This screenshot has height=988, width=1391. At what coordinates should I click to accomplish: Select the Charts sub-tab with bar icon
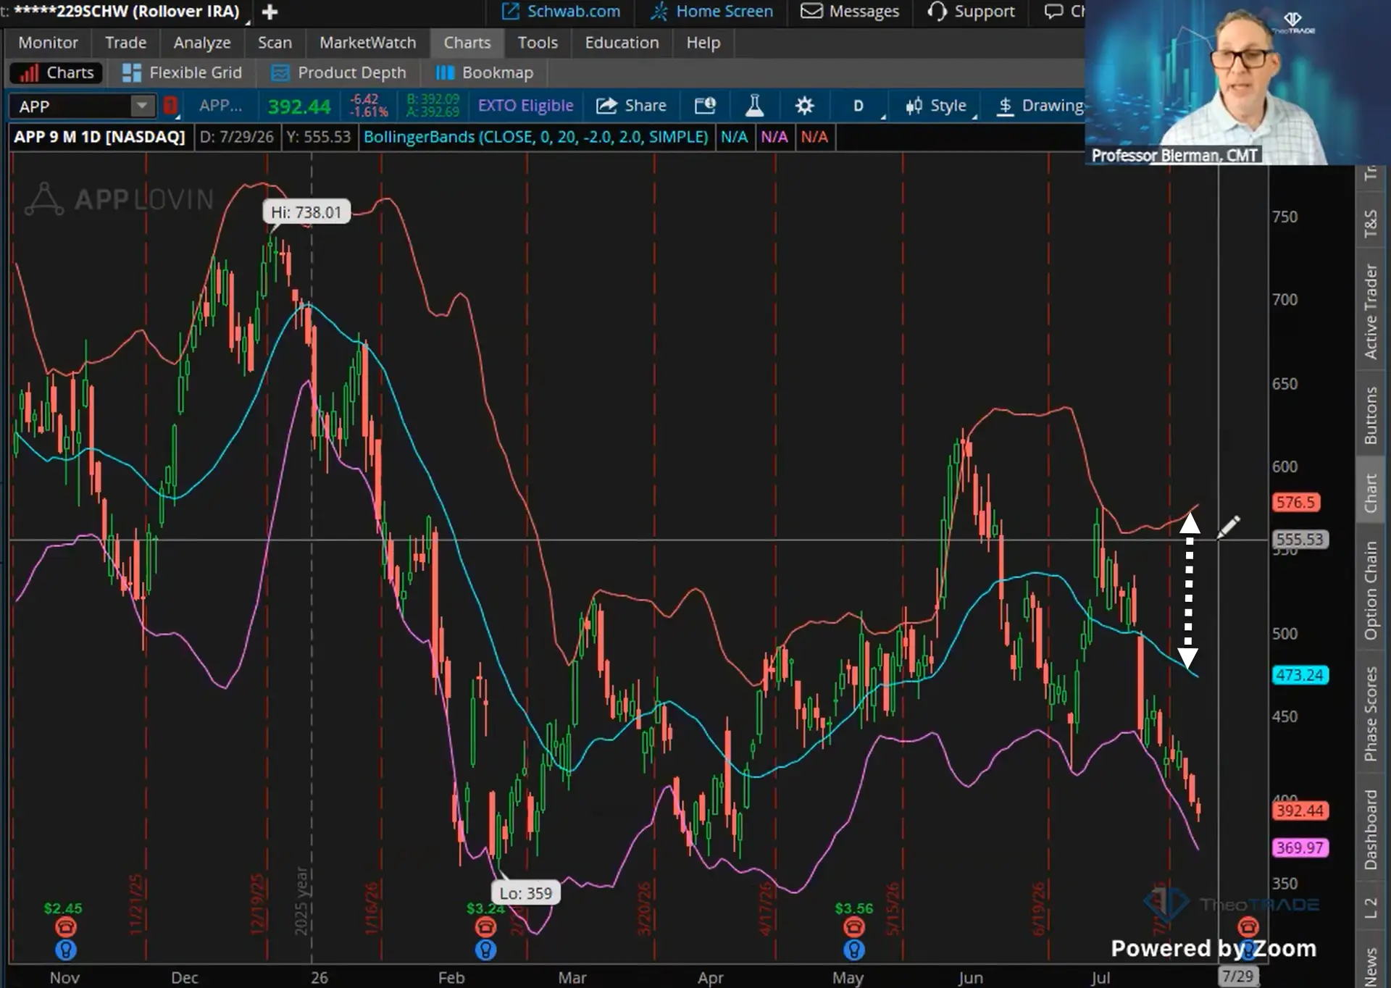(x=57, y=72)
